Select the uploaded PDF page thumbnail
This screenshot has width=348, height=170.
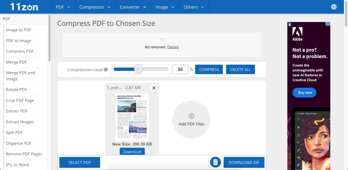(x=132, y=117)
